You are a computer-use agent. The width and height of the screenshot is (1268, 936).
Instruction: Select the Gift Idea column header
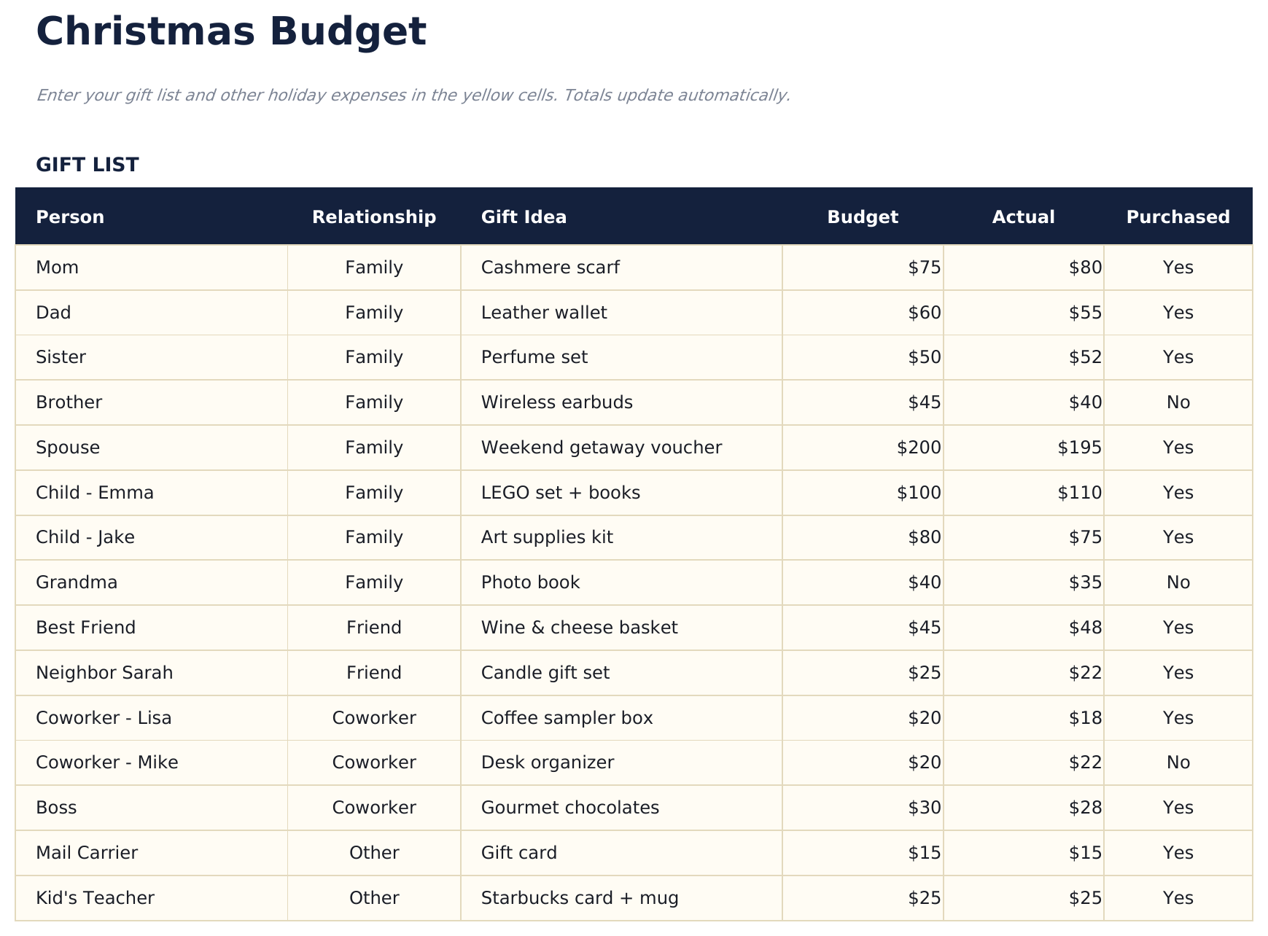click(x=524, y=217)
